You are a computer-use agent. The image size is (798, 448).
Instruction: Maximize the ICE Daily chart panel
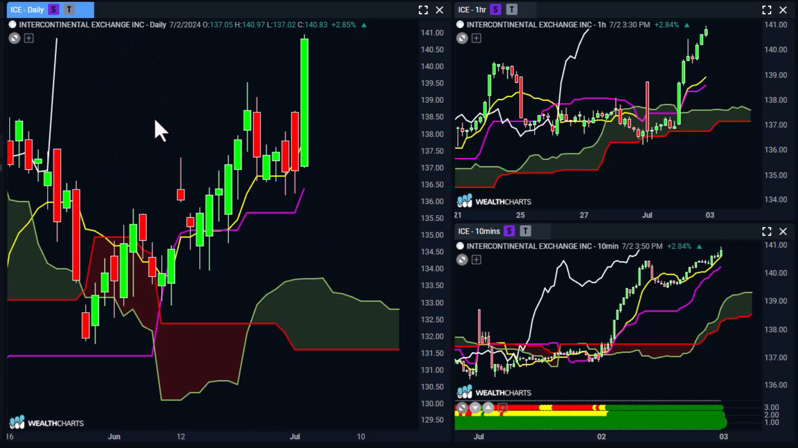(423, 10)
